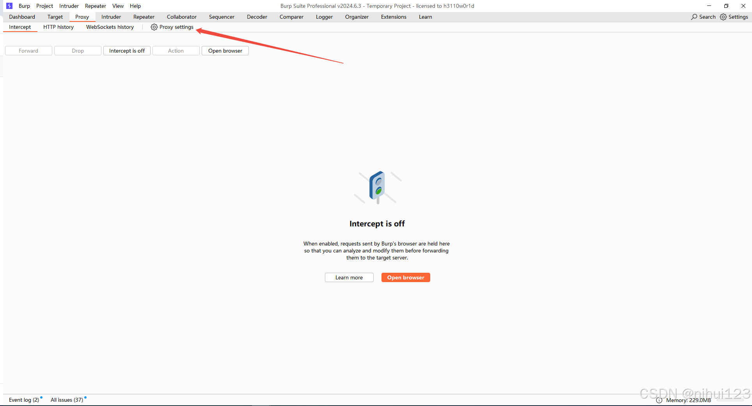Click the Burp Suite logo icon
The image size is (752, 406).
coord(9,6)
